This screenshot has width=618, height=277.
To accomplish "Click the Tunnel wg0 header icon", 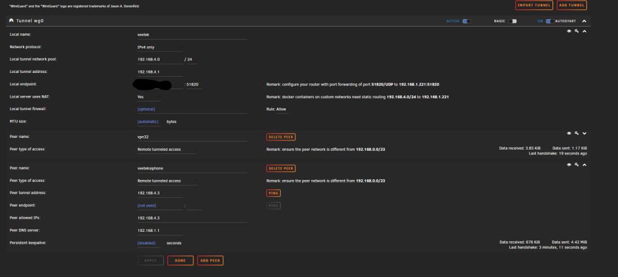I will [11, 21].
